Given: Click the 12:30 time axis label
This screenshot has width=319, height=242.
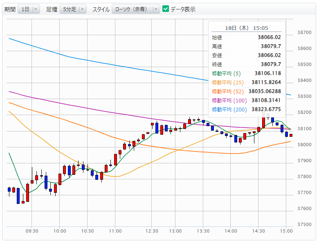Looking at the screenshot, I should click(152, 231).
